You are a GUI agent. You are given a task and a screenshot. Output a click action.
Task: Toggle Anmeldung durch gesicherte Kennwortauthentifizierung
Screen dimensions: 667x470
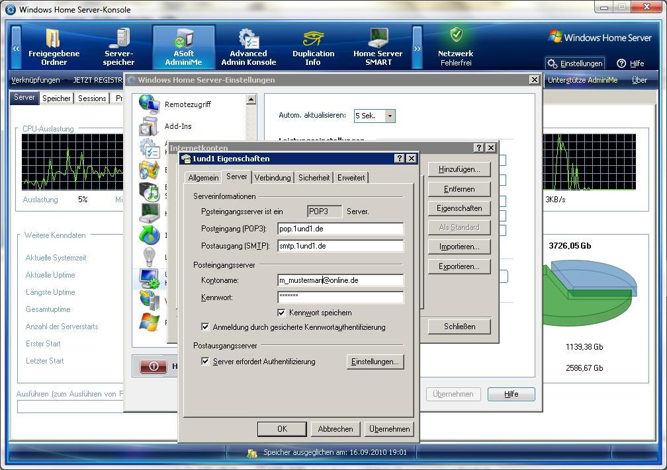205,327
